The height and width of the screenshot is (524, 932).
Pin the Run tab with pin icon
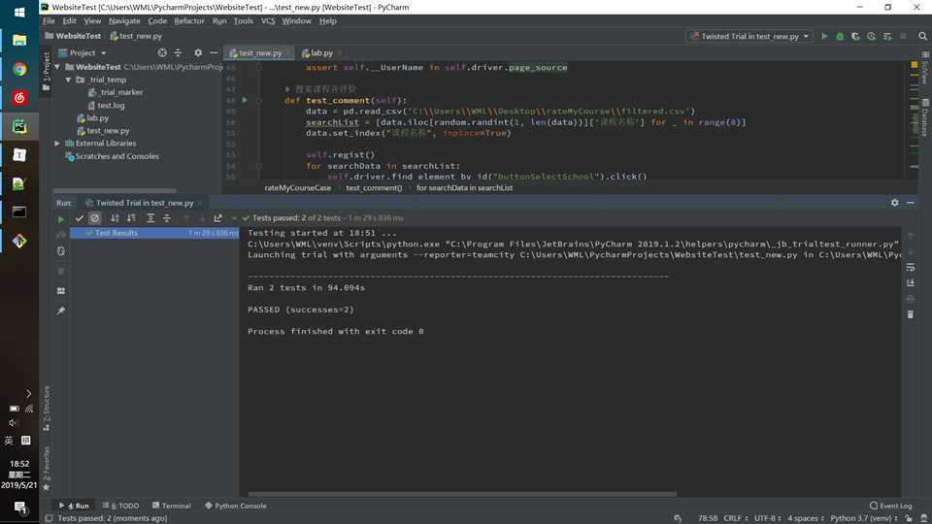pos(60,311)
